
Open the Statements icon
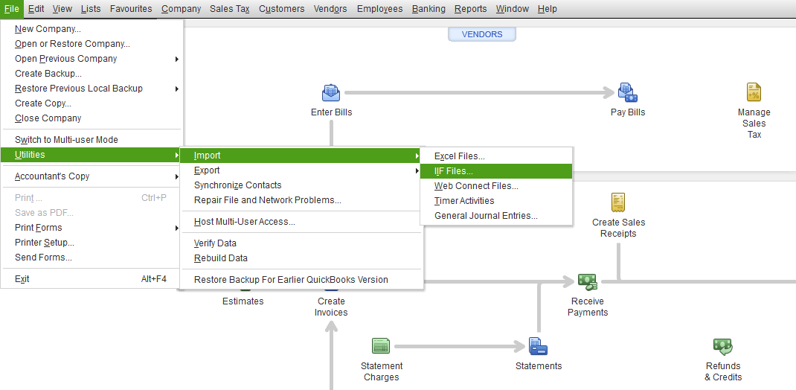pyautogui.click(x=538, y=346)
